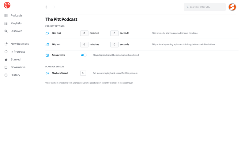Toggle the Auto Archive switch
Image resolution: width=245 pixels, height=144 pixels.
[x=84, y=55]
